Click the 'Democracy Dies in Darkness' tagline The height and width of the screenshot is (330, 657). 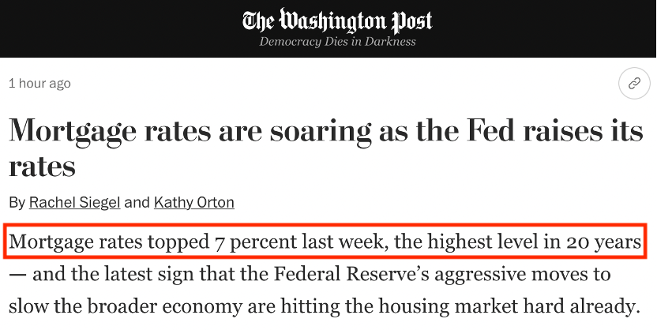[337, 42]
